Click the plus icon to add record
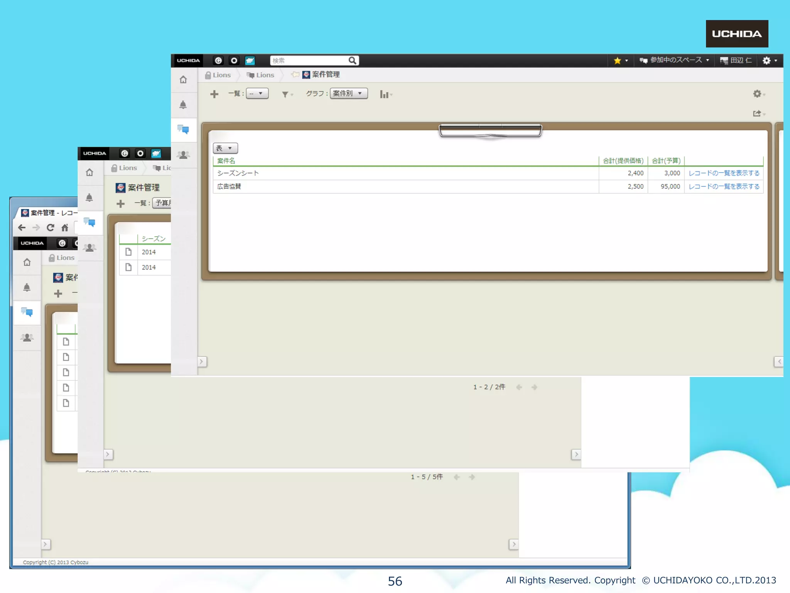This screenshot has width=790, height=593. click(x=214, y=94)
